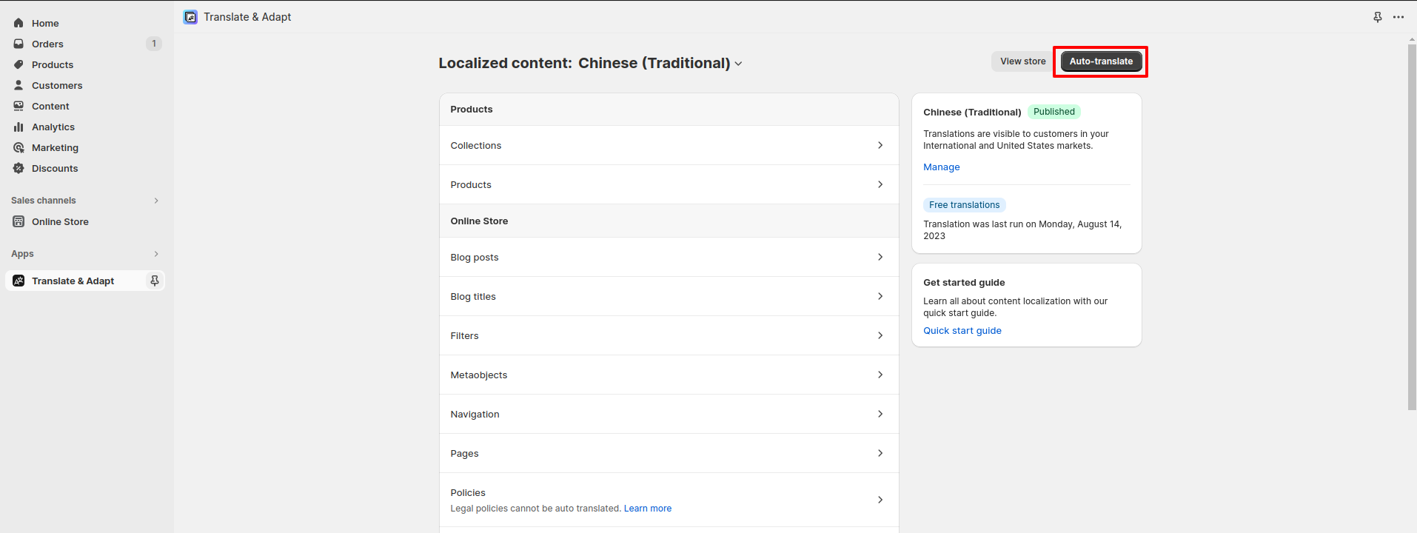
Task: Click the Published status badge
Action: pos(1054,112)
